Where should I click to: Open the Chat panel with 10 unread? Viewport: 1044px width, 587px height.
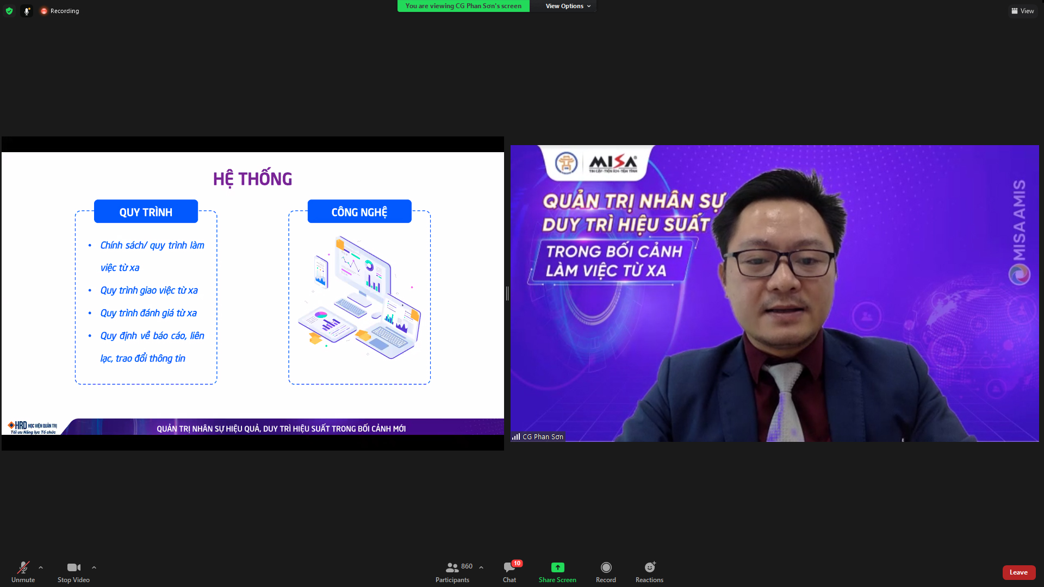tap(509, 572)
